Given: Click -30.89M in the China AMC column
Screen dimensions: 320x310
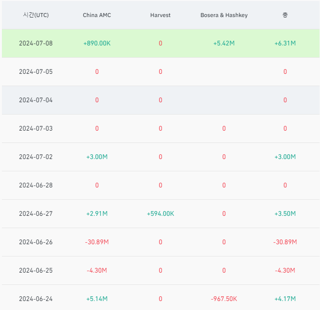Looking at the screenshot, I should pos(97,242).
